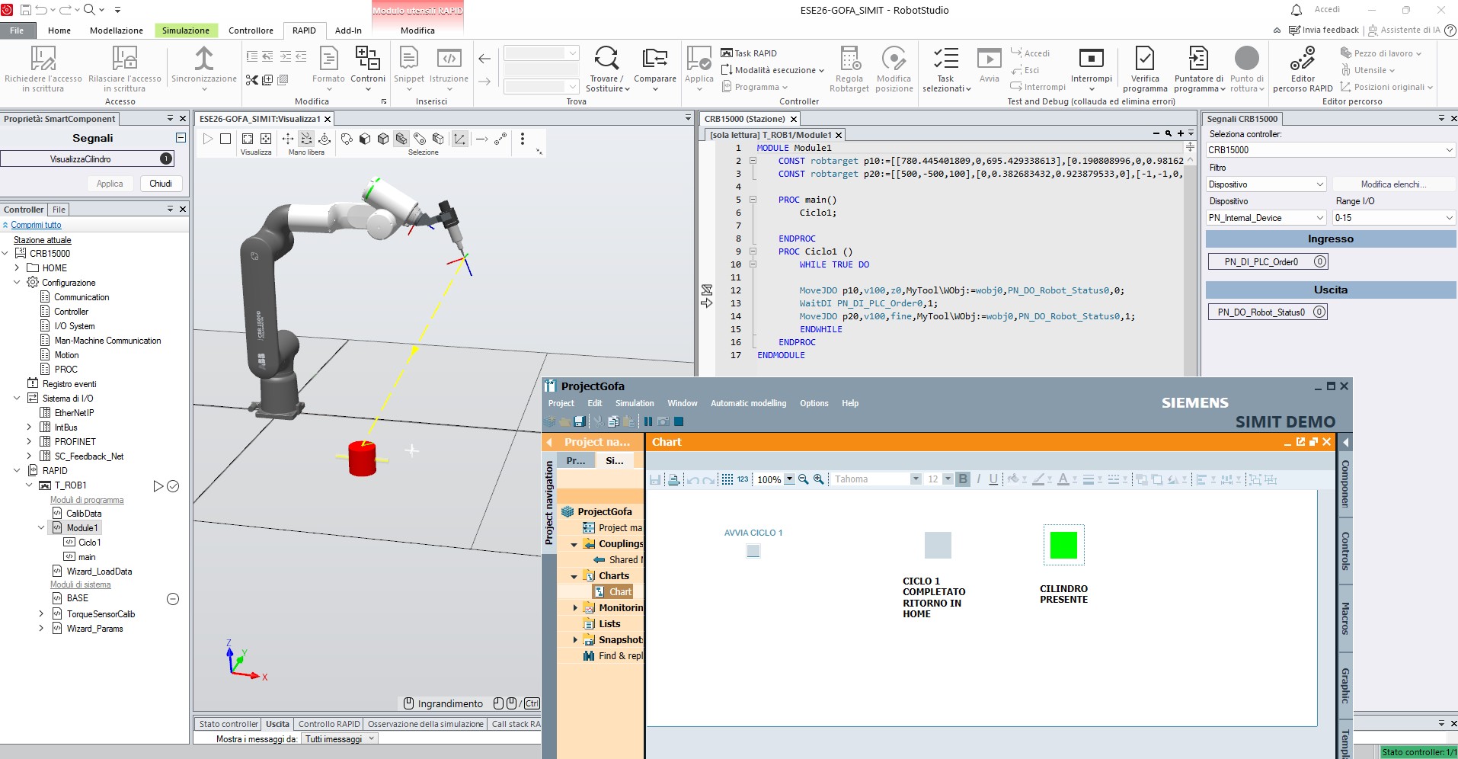
Task: Open the Automatic modelling menu
Action: 748,403
